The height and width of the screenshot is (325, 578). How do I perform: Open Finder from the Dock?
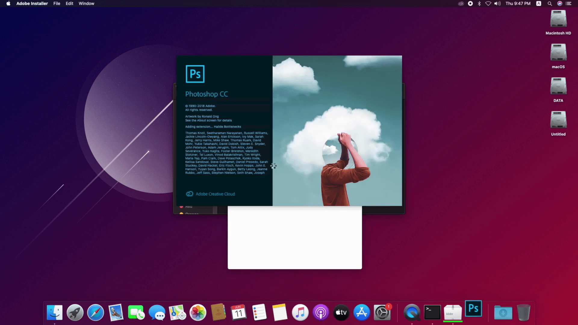click(x=54, y=312)
